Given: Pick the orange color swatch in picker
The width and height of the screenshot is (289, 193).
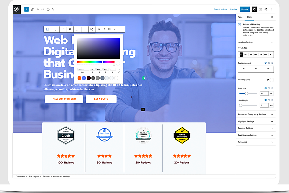Looking at the screenshot, I should tap(80, 78).
